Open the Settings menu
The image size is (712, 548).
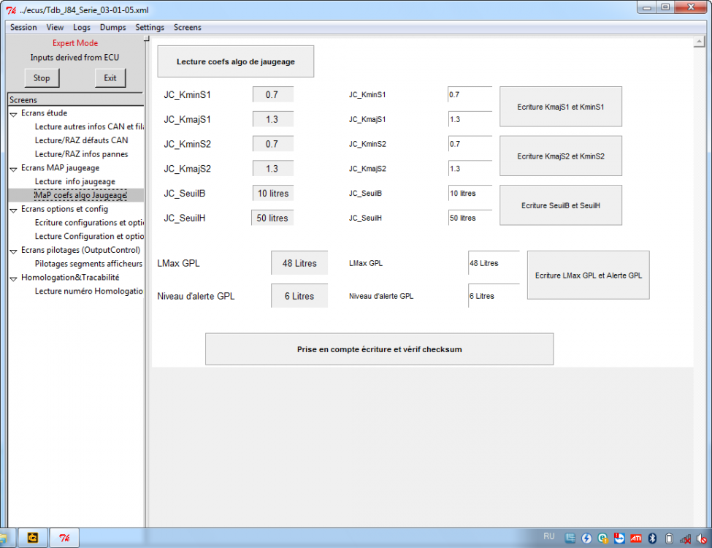[150, 27]
